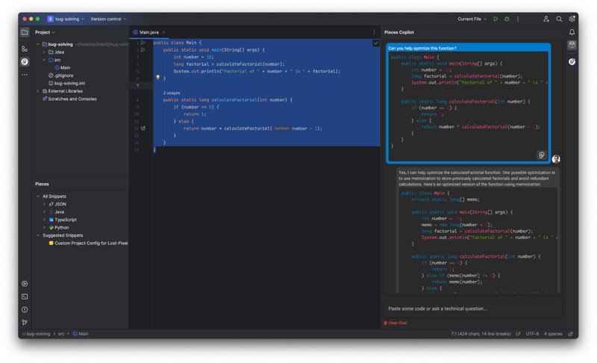Open the Project tool window folder icon
Screen dimensions: 597x363
pos(25,32)
